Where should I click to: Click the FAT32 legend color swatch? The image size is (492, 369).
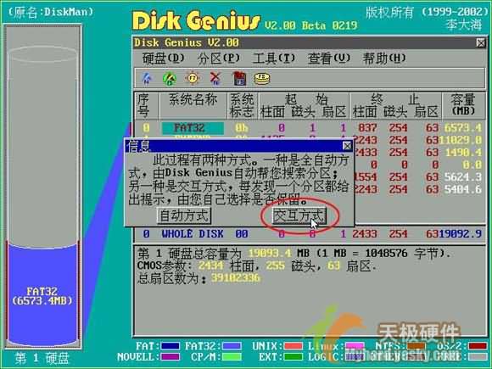[232, 346]
